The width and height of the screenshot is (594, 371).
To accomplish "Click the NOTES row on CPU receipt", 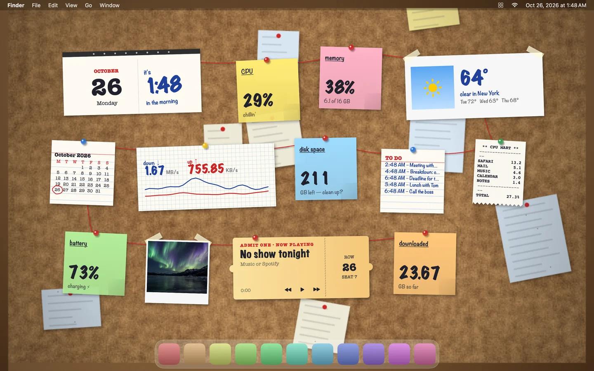I will [x=498, y=181].
